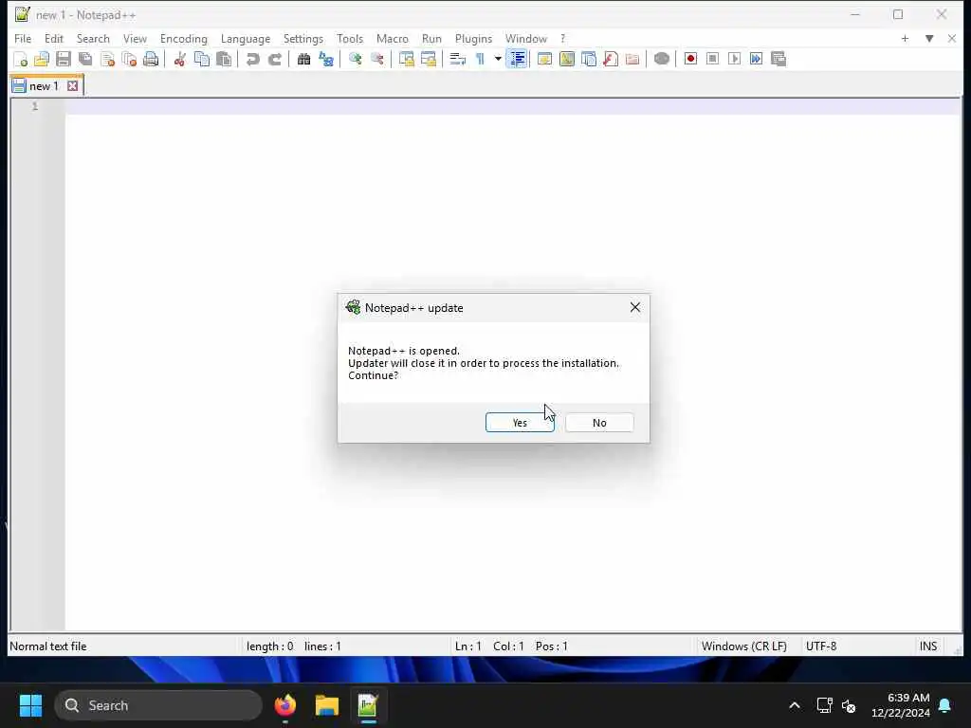Close the new 1 tab with red X
This screenshot has height=728, width=971.
coord(72,86)
